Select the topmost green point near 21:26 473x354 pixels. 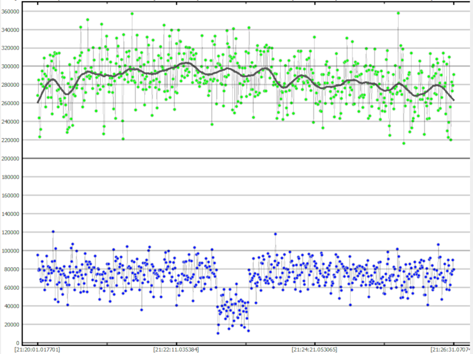point(399,13)
